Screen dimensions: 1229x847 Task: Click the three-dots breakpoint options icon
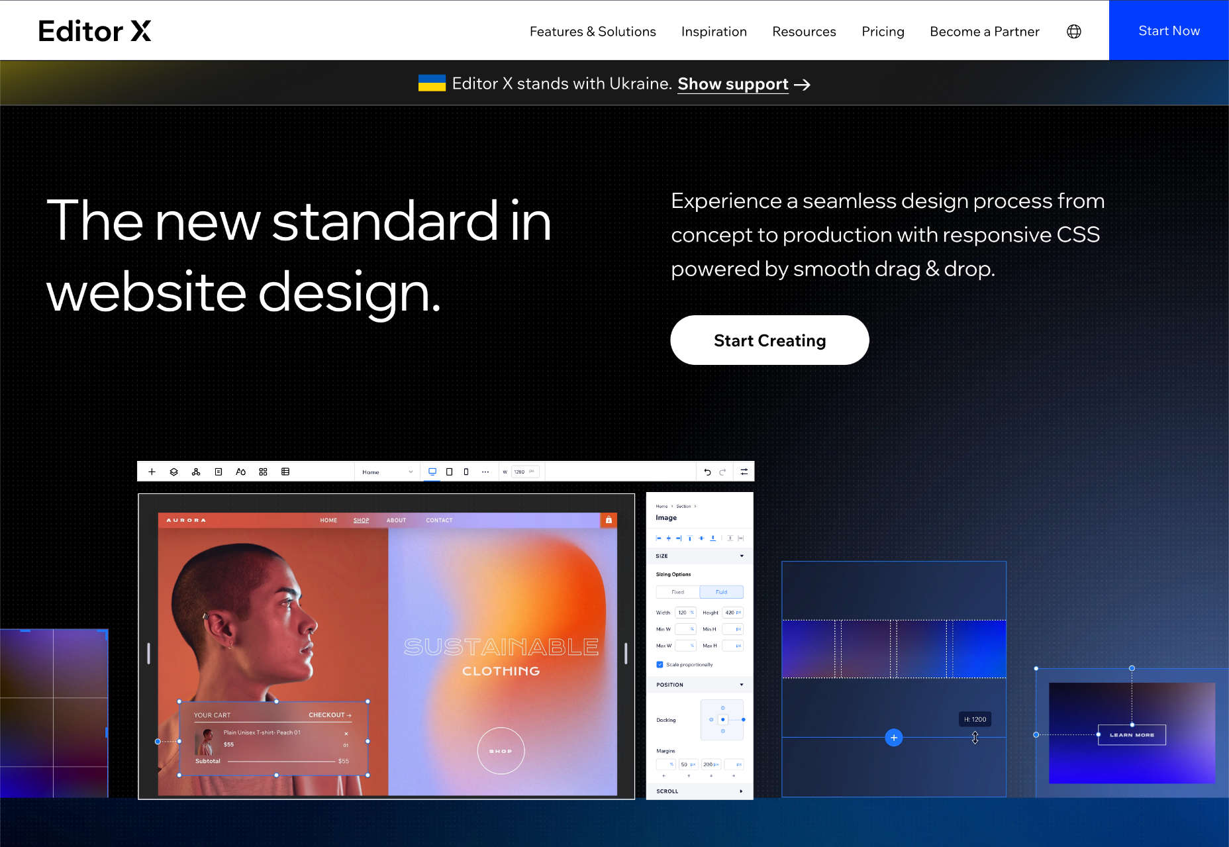485,472
